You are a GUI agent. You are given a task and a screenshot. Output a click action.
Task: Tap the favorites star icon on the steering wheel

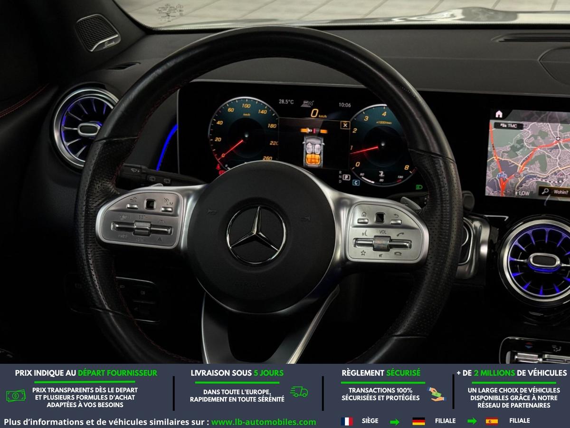(x=363, y=253)
